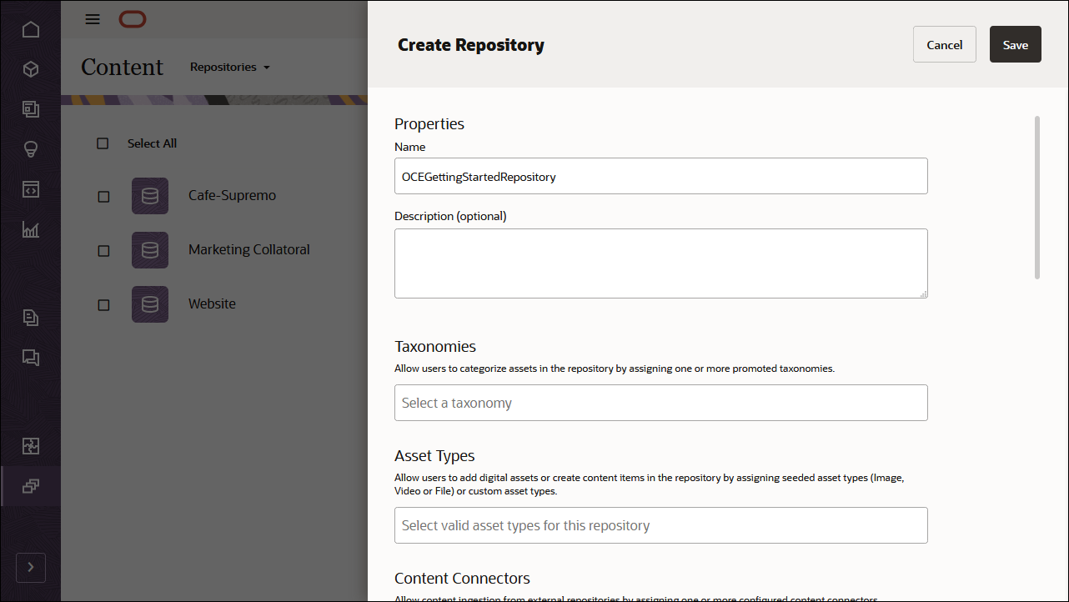
Task: Open the Repositories dropdown next to Content
Action: pyautogui.click(x=229, y=67)
